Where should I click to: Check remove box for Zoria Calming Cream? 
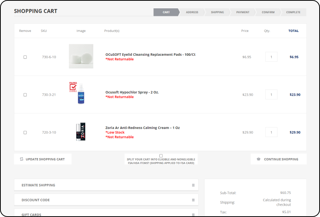(25, 132)
